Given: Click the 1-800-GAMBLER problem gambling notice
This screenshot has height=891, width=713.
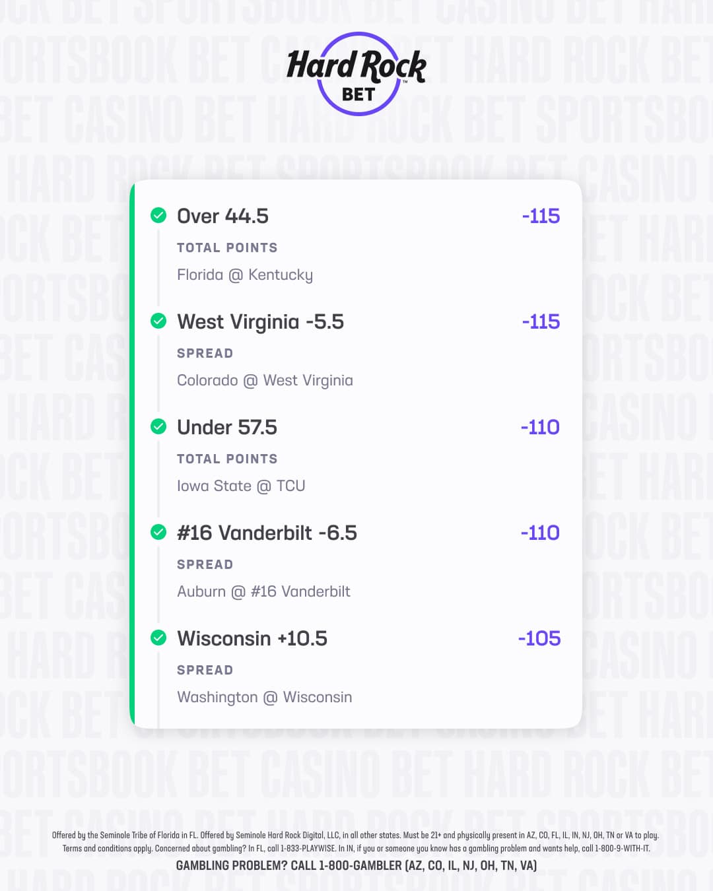Looking at the screenshot, I should pos(356,865).
